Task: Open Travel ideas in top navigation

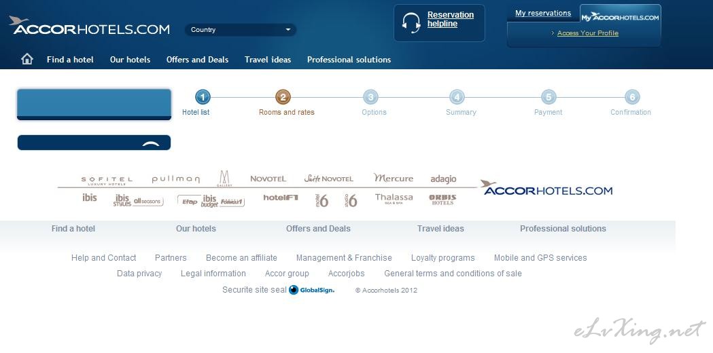Action: (268, 60)
